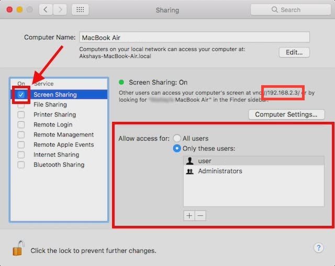The image size is (335, 266).
Task: Enable the File Sharing checkbox
Action: 21,105
